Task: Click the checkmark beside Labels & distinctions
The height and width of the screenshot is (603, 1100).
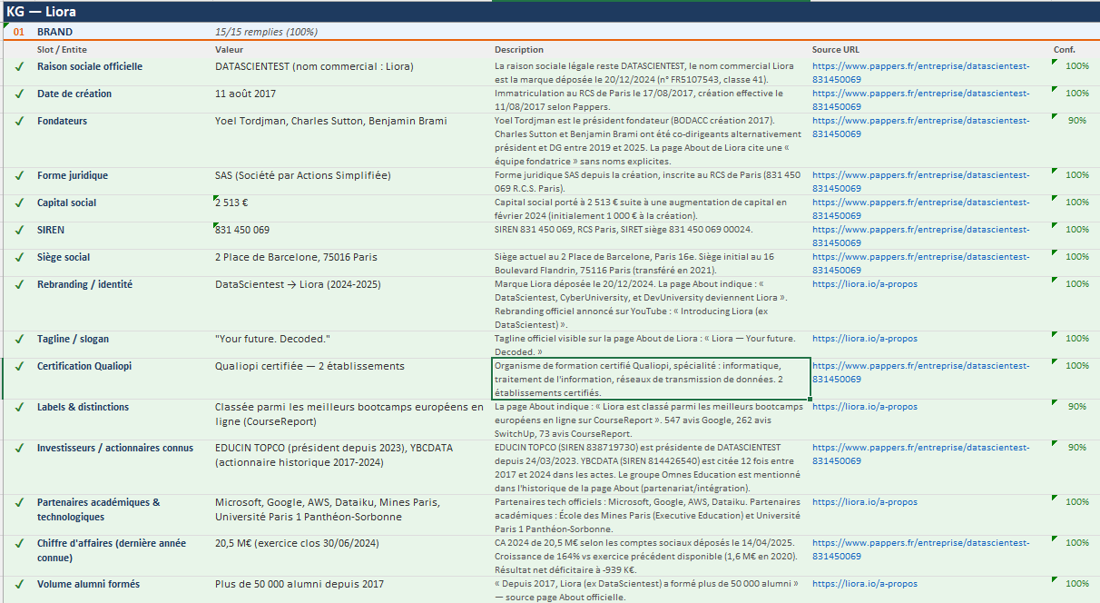Action: pos(18,407)
